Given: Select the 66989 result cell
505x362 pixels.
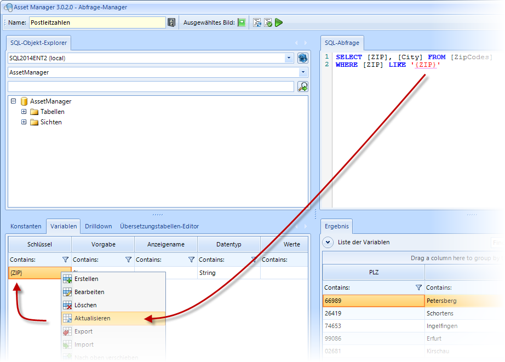Looking at the screenshot, I should coord(374,301).
